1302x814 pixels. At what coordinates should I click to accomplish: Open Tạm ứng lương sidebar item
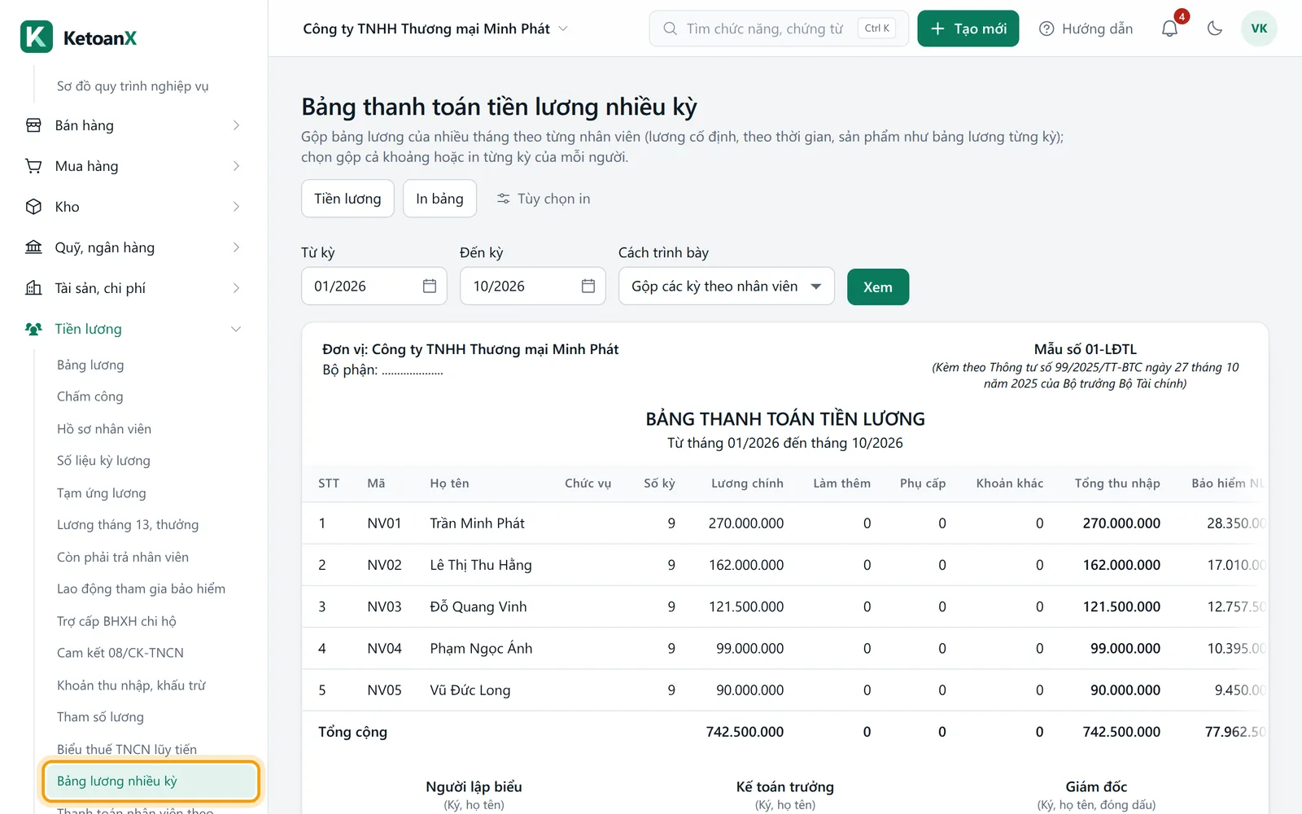click(102, 493)
